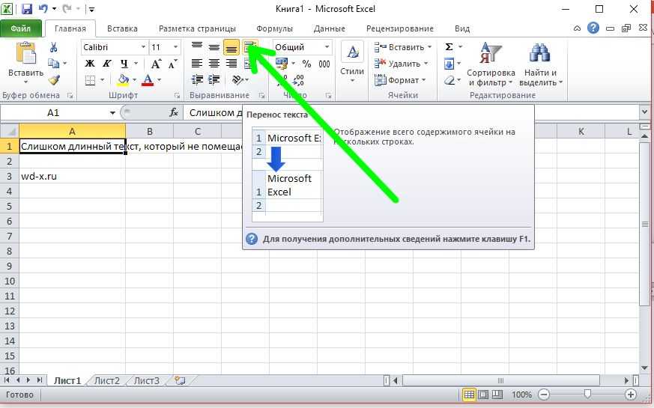The image size is (654, 408).
Task: Expand the Формат cells dropdown
Action: click(423, 79)
